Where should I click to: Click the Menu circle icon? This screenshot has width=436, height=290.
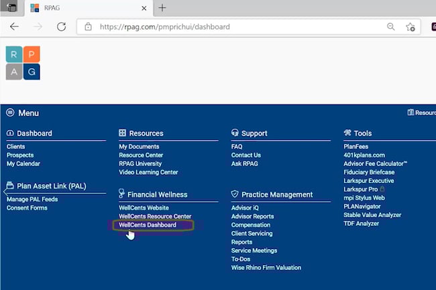[10, 113]
